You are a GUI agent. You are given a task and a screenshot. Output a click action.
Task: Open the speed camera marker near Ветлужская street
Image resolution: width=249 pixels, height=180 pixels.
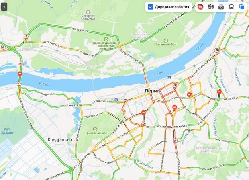click(26, 37)
